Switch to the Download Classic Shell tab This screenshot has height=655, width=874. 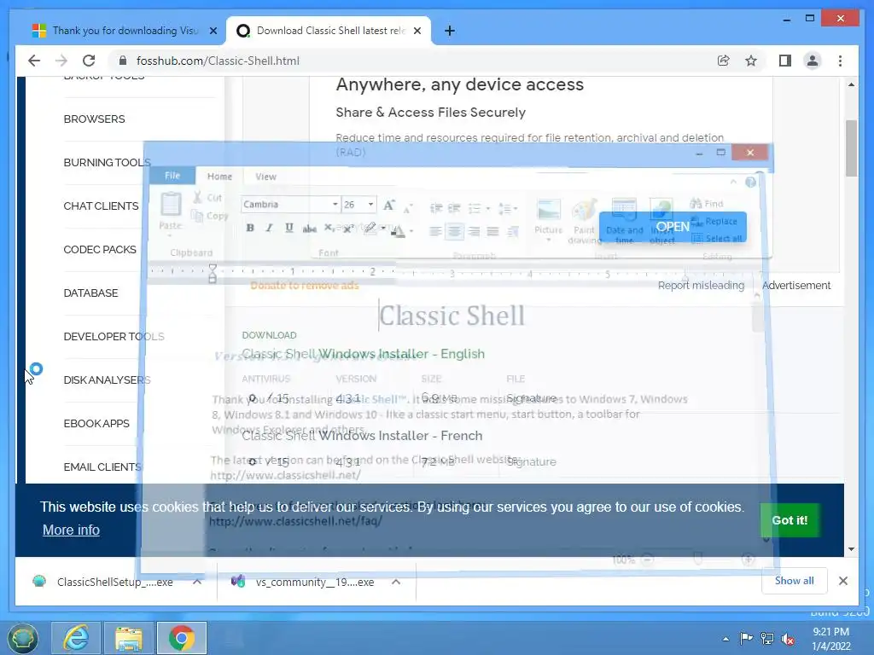329,31
